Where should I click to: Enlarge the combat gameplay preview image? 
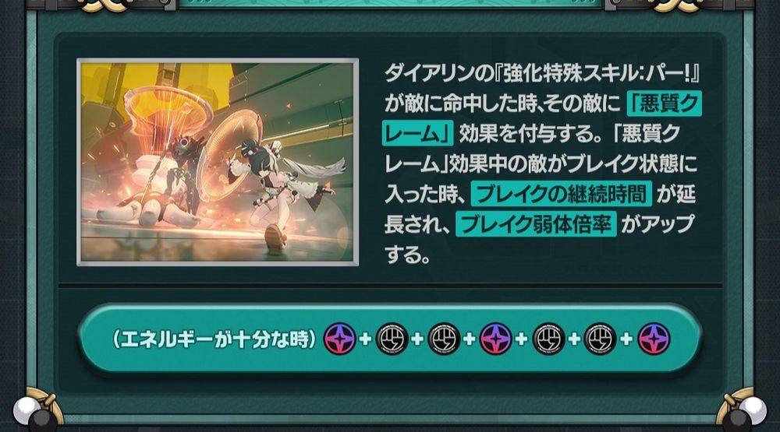coord(218,162)
